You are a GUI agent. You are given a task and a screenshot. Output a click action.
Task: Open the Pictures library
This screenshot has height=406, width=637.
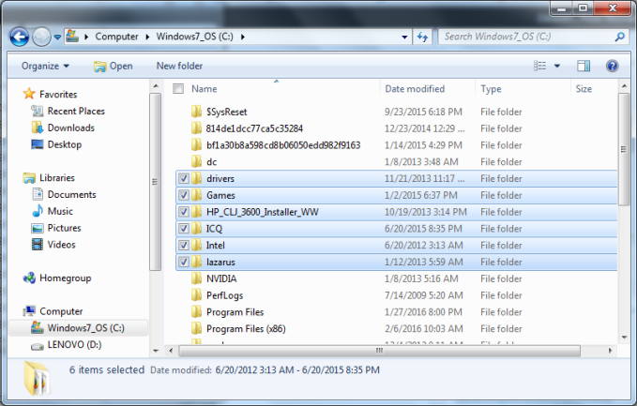tap(64, 227)
